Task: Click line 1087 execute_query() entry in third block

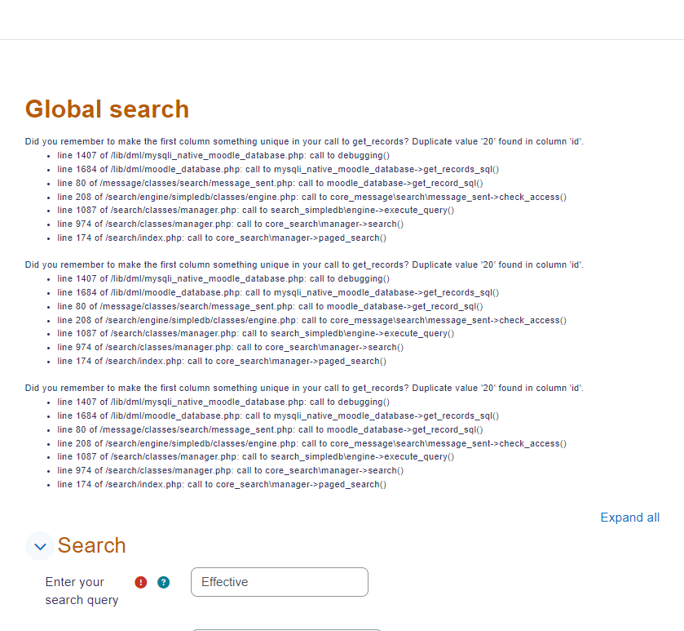Action: (256, 456)
